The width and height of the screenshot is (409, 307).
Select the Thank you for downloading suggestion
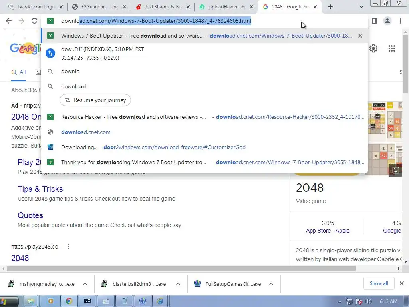pos(204,162)
